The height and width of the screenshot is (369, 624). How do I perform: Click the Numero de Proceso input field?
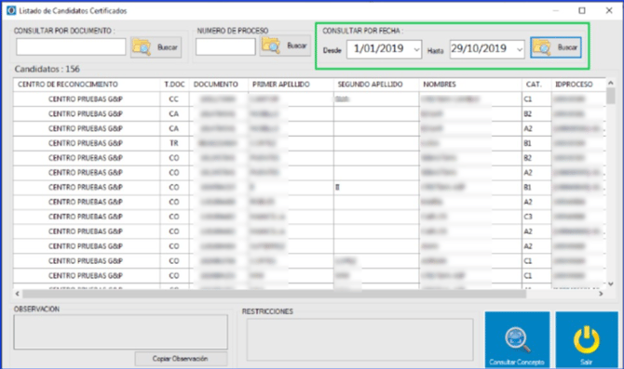[225, 46]
